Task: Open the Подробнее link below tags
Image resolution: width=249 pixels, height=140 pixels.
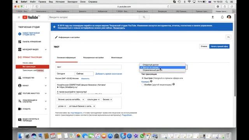Action: [127, 115]
